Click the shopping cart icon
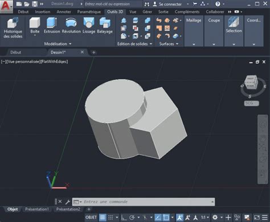 (195, 4)
